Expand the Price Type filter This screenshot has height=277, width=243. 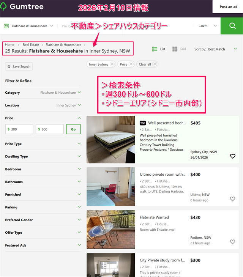(79, 143)
